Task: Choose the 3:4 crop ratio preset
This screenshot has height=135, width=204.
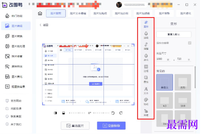Action: coord(165,119)
